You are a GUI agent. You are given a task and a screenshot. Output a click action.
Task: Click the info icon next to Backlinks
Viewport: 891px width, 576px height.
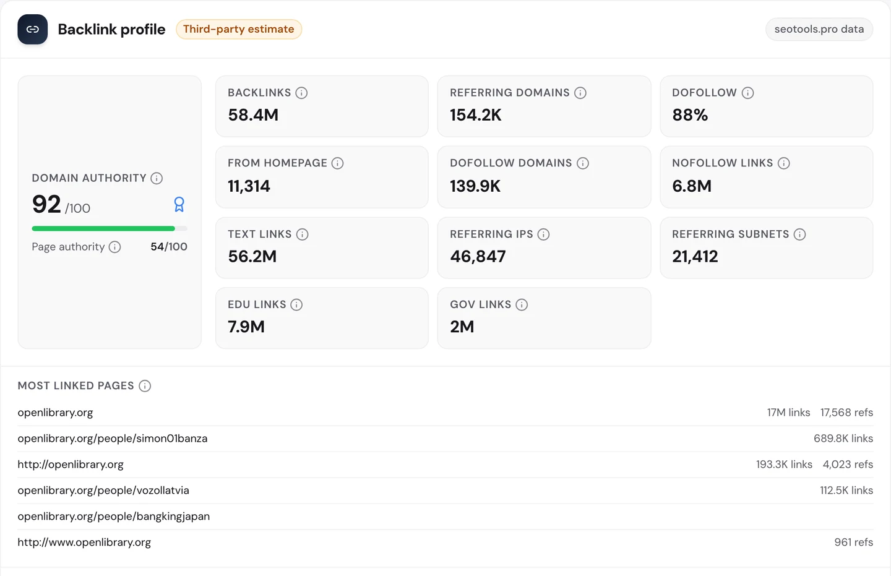(x=301, y=93)
